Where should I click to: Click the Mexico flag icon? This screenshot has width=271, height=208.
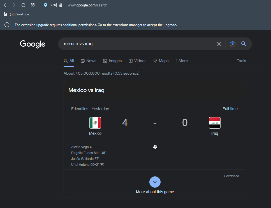click(95, 123)
